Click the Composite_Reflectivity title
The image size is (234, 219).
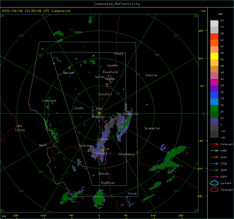117,4
